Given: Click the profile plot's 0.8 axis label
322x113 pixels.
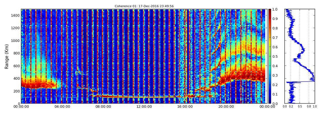Looking at the screenshot, I should click(309, 107).
